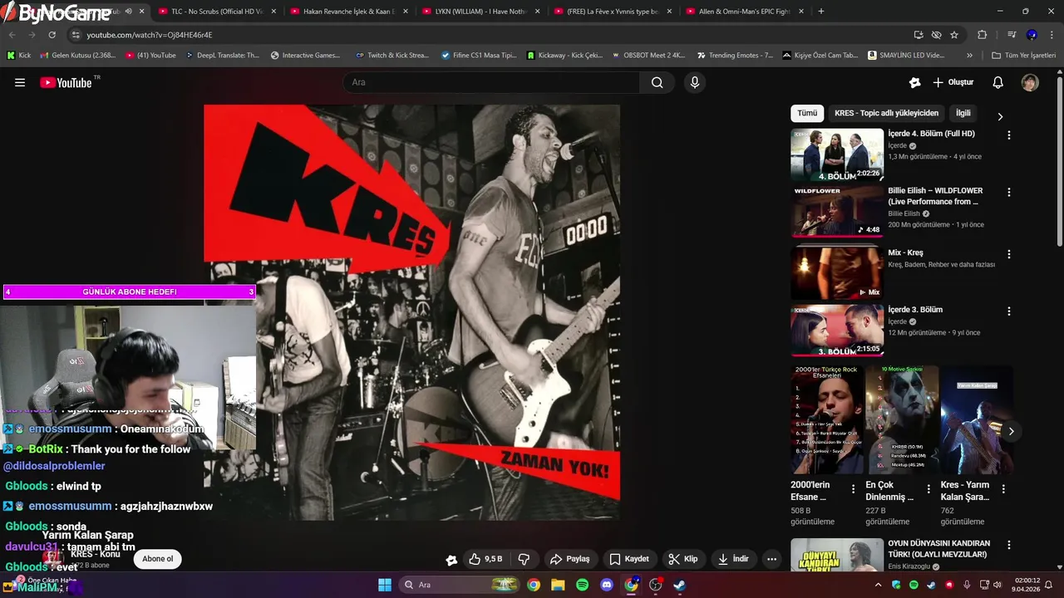This screenshot has width=1064, height=598.
Task: Click the sparkle icon beside like count
Action: [451, 560]
